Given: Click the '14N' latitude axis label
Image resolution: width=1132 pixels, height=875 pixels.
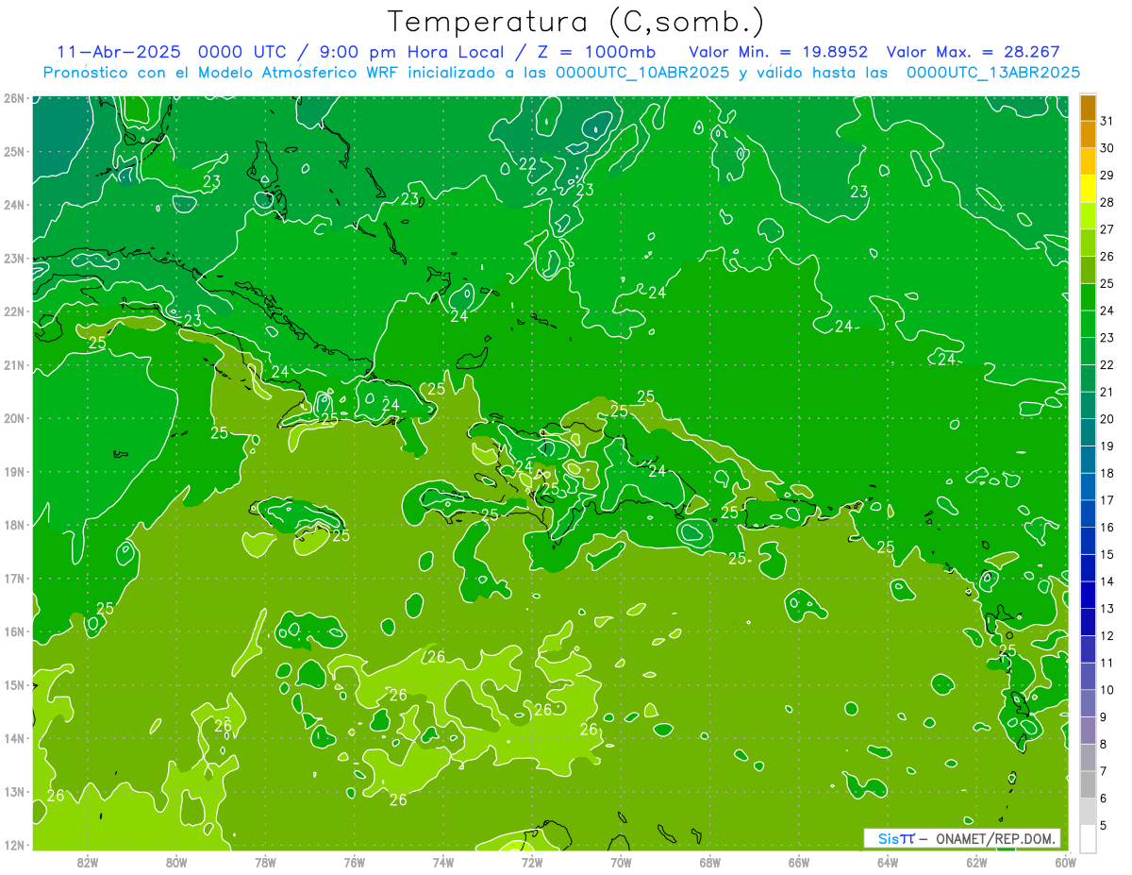Looking at the screenshot, I should [x=14, y=738].
